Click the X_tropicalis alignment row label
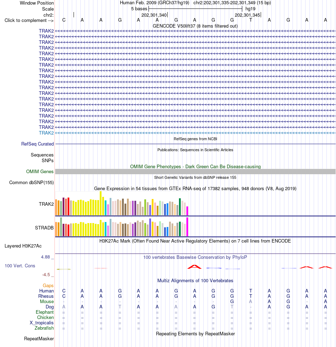Viewport: 336px width, 347px height. coord(42,323)
